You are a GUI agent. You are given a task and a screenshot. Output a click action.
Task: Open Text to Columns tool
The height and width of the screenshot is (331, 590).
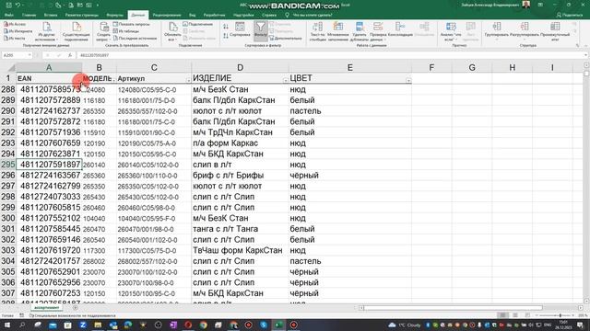tap(317, 30)
